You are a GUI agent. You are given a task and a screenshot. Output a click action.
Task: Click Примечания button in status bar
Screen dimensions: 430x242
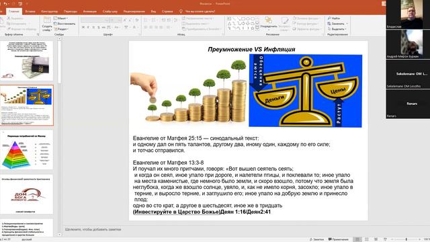point(339,239)
